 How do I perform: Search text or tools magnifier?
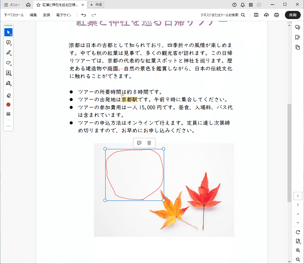pyautogui.click(x=243, y=15)
